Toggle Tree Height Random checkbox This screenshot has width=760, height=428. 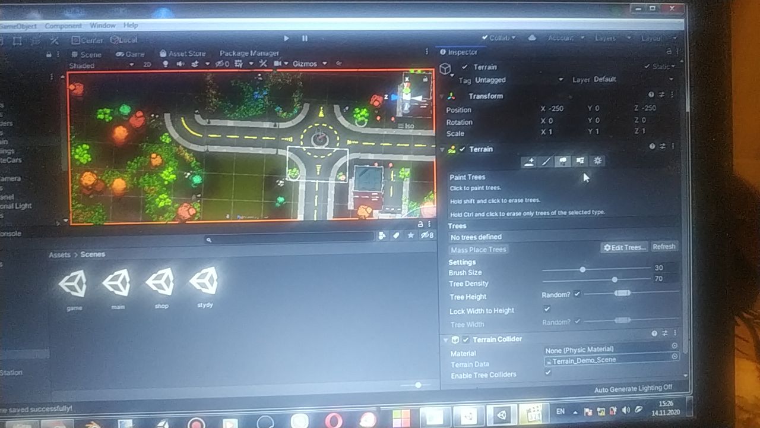click(x=577, y=294)
